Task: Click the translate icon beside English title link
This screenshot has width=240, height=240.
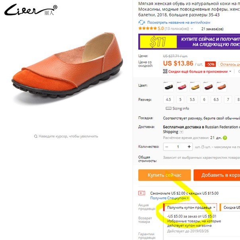Action: coord(141,22)
